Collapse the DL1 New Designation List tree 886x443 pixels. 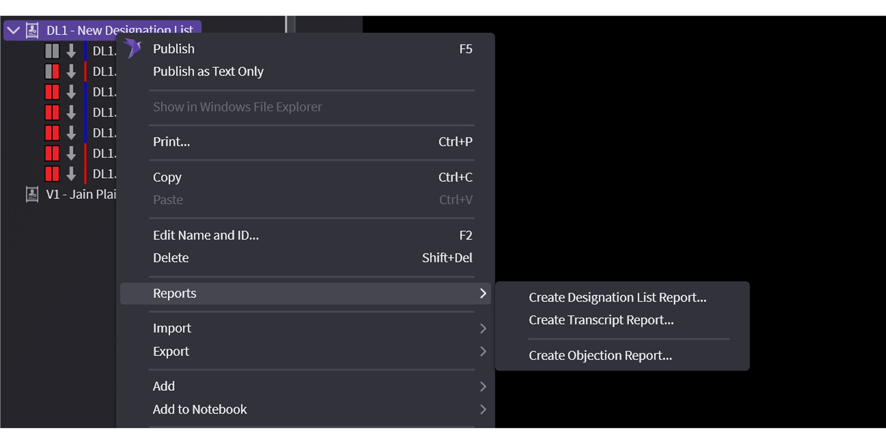coord(13,30)
